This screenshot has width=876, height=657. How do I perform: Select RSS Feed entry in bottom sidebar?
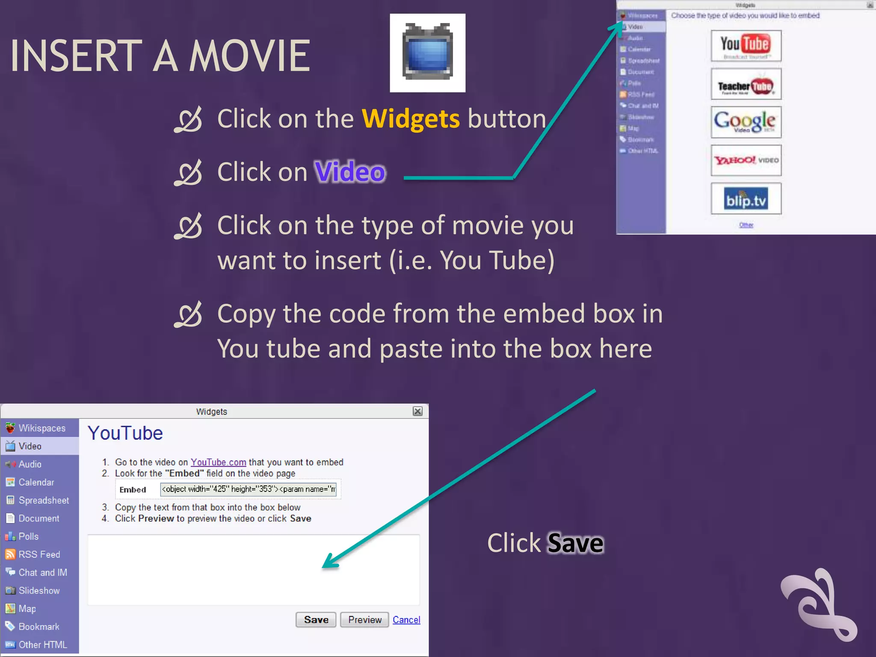coord(40,554)
